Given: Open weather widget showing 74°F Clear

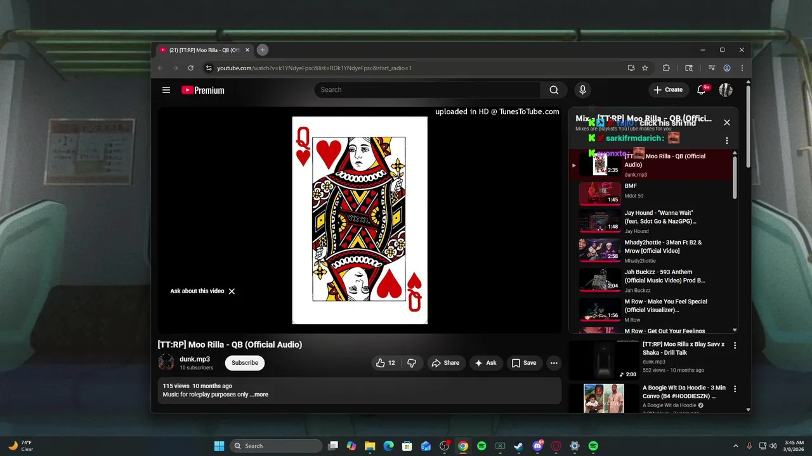Looking at the screenshot, I should tap(20, 446).
